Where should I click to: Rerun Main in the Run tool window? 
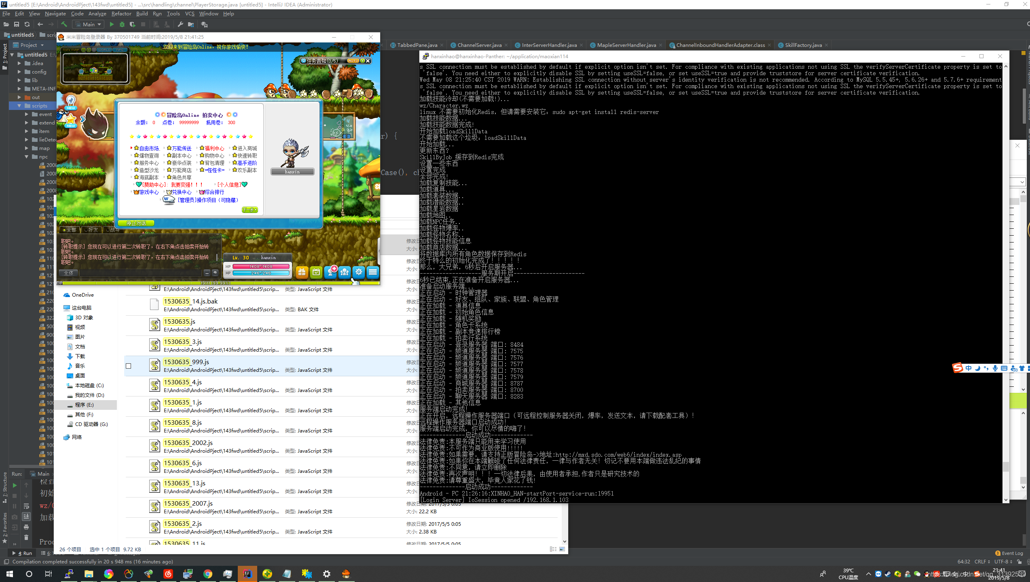point(15,485)
